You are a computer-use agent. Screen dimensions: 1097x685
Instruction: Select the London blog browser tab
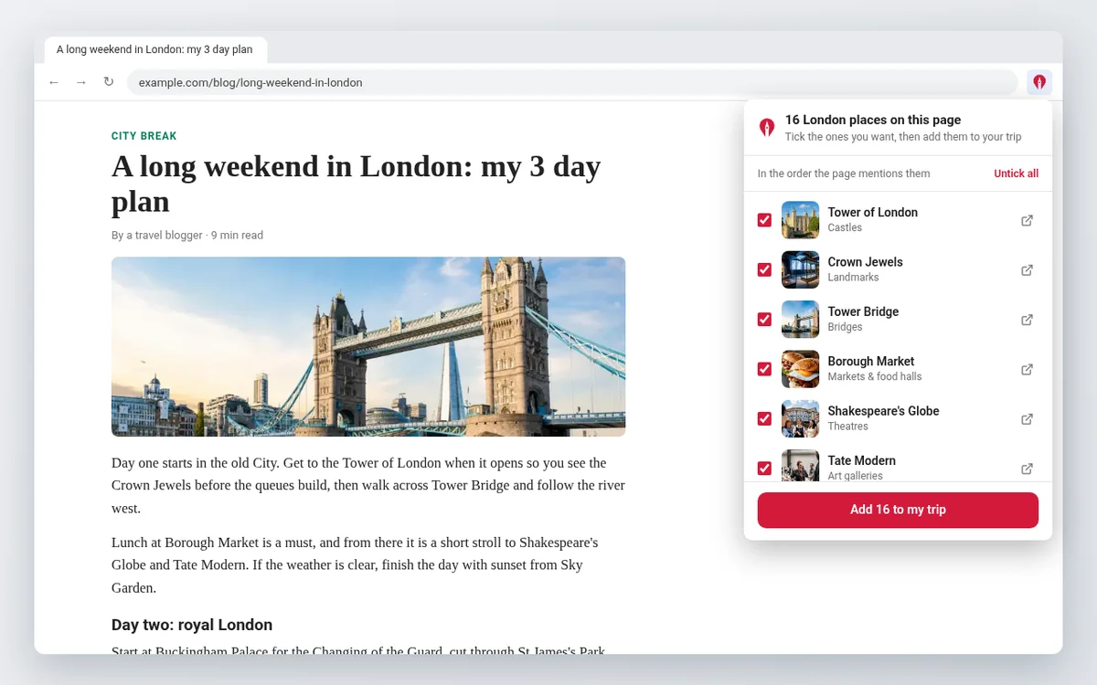(155, 49)
